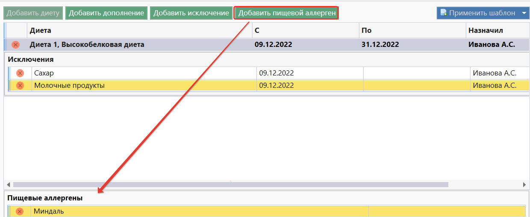Click the template icon on Применить шаблон
Screen dimensions: 530x217
point(443,13)
